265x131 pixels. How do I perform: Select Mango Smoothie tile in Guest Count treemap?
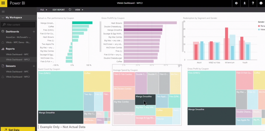[x=61, y=117]
